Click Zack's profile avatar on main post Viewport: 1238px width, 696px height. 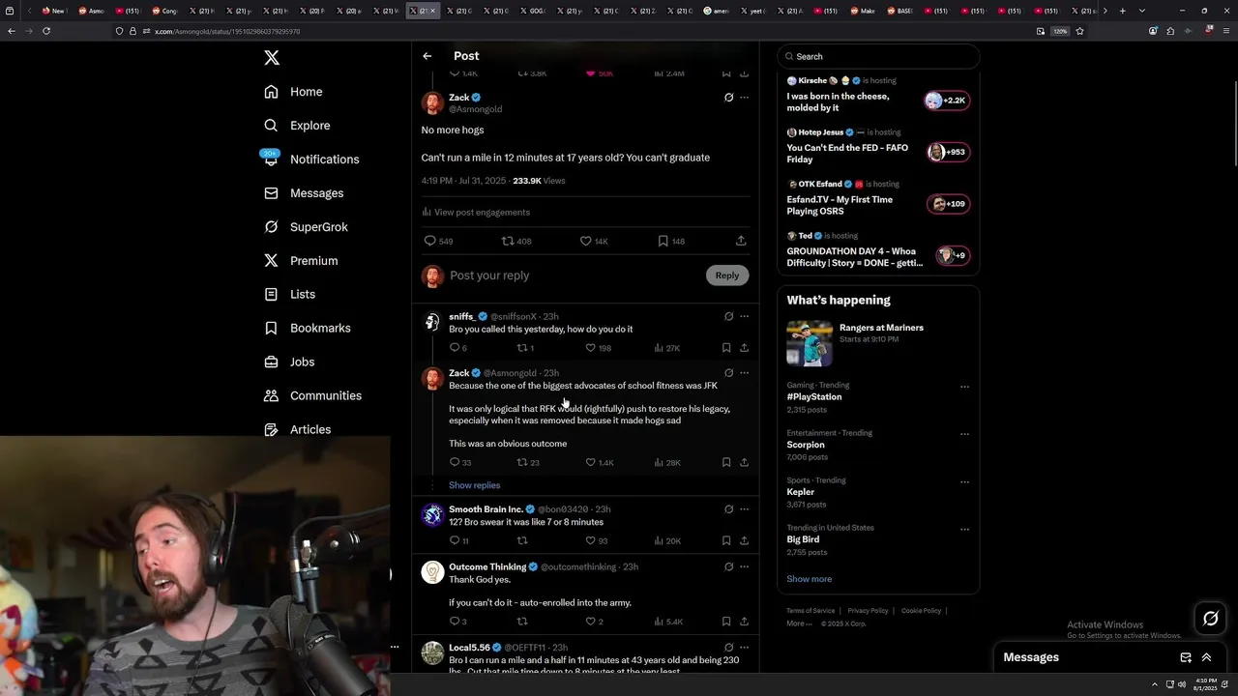point(432,102)
